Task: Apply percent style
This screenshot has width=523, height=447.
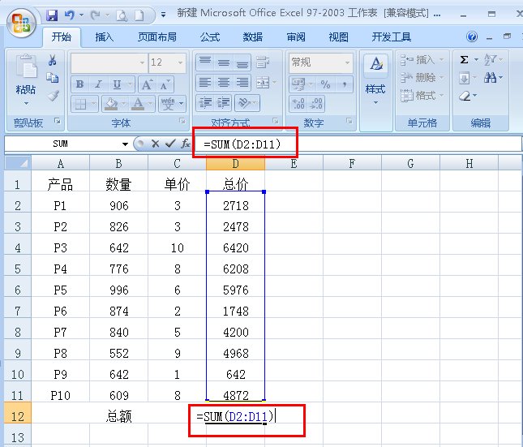Action: click(x=325, y=84)
